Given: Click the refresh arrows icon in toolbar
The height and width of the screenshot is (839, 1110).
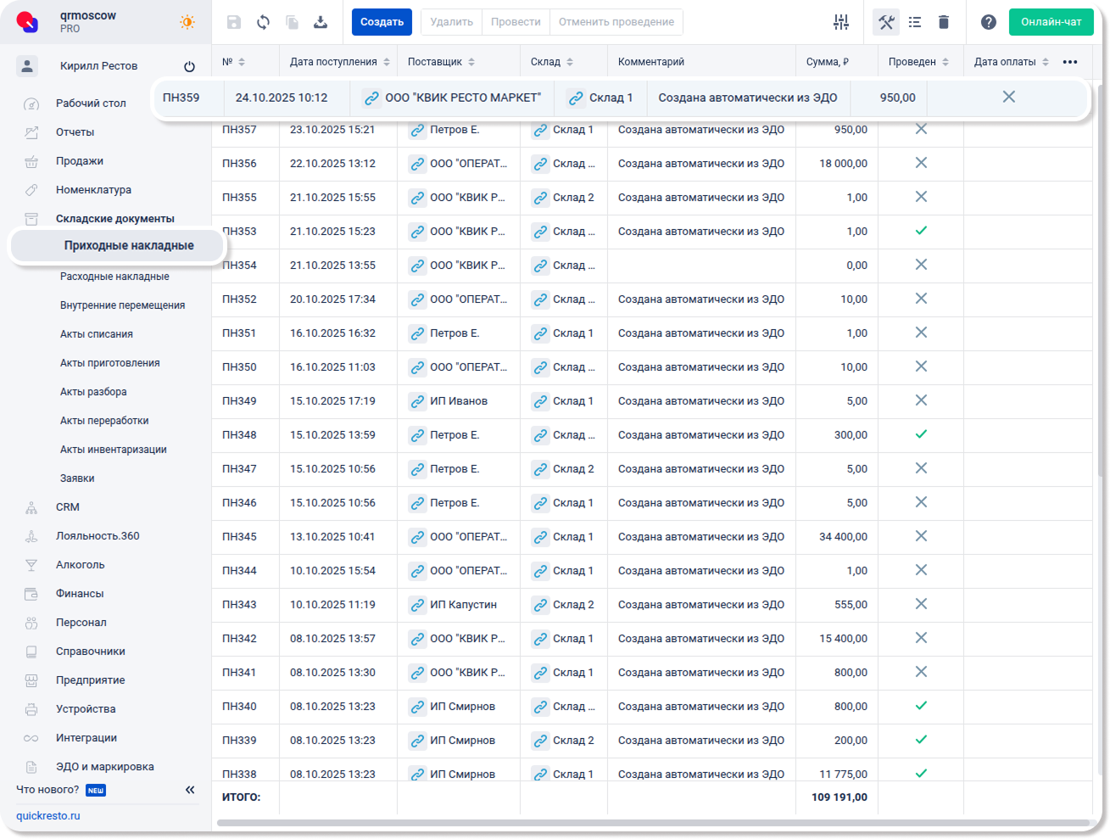Looking at the screenshot, I should [x=263, y=22].
